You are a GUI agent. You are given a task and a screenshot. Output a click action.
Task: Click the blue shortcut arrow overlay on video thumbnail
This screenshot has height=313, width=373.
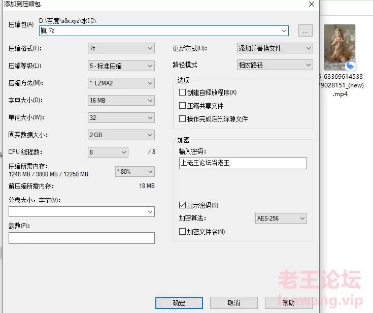click(351, 66)
